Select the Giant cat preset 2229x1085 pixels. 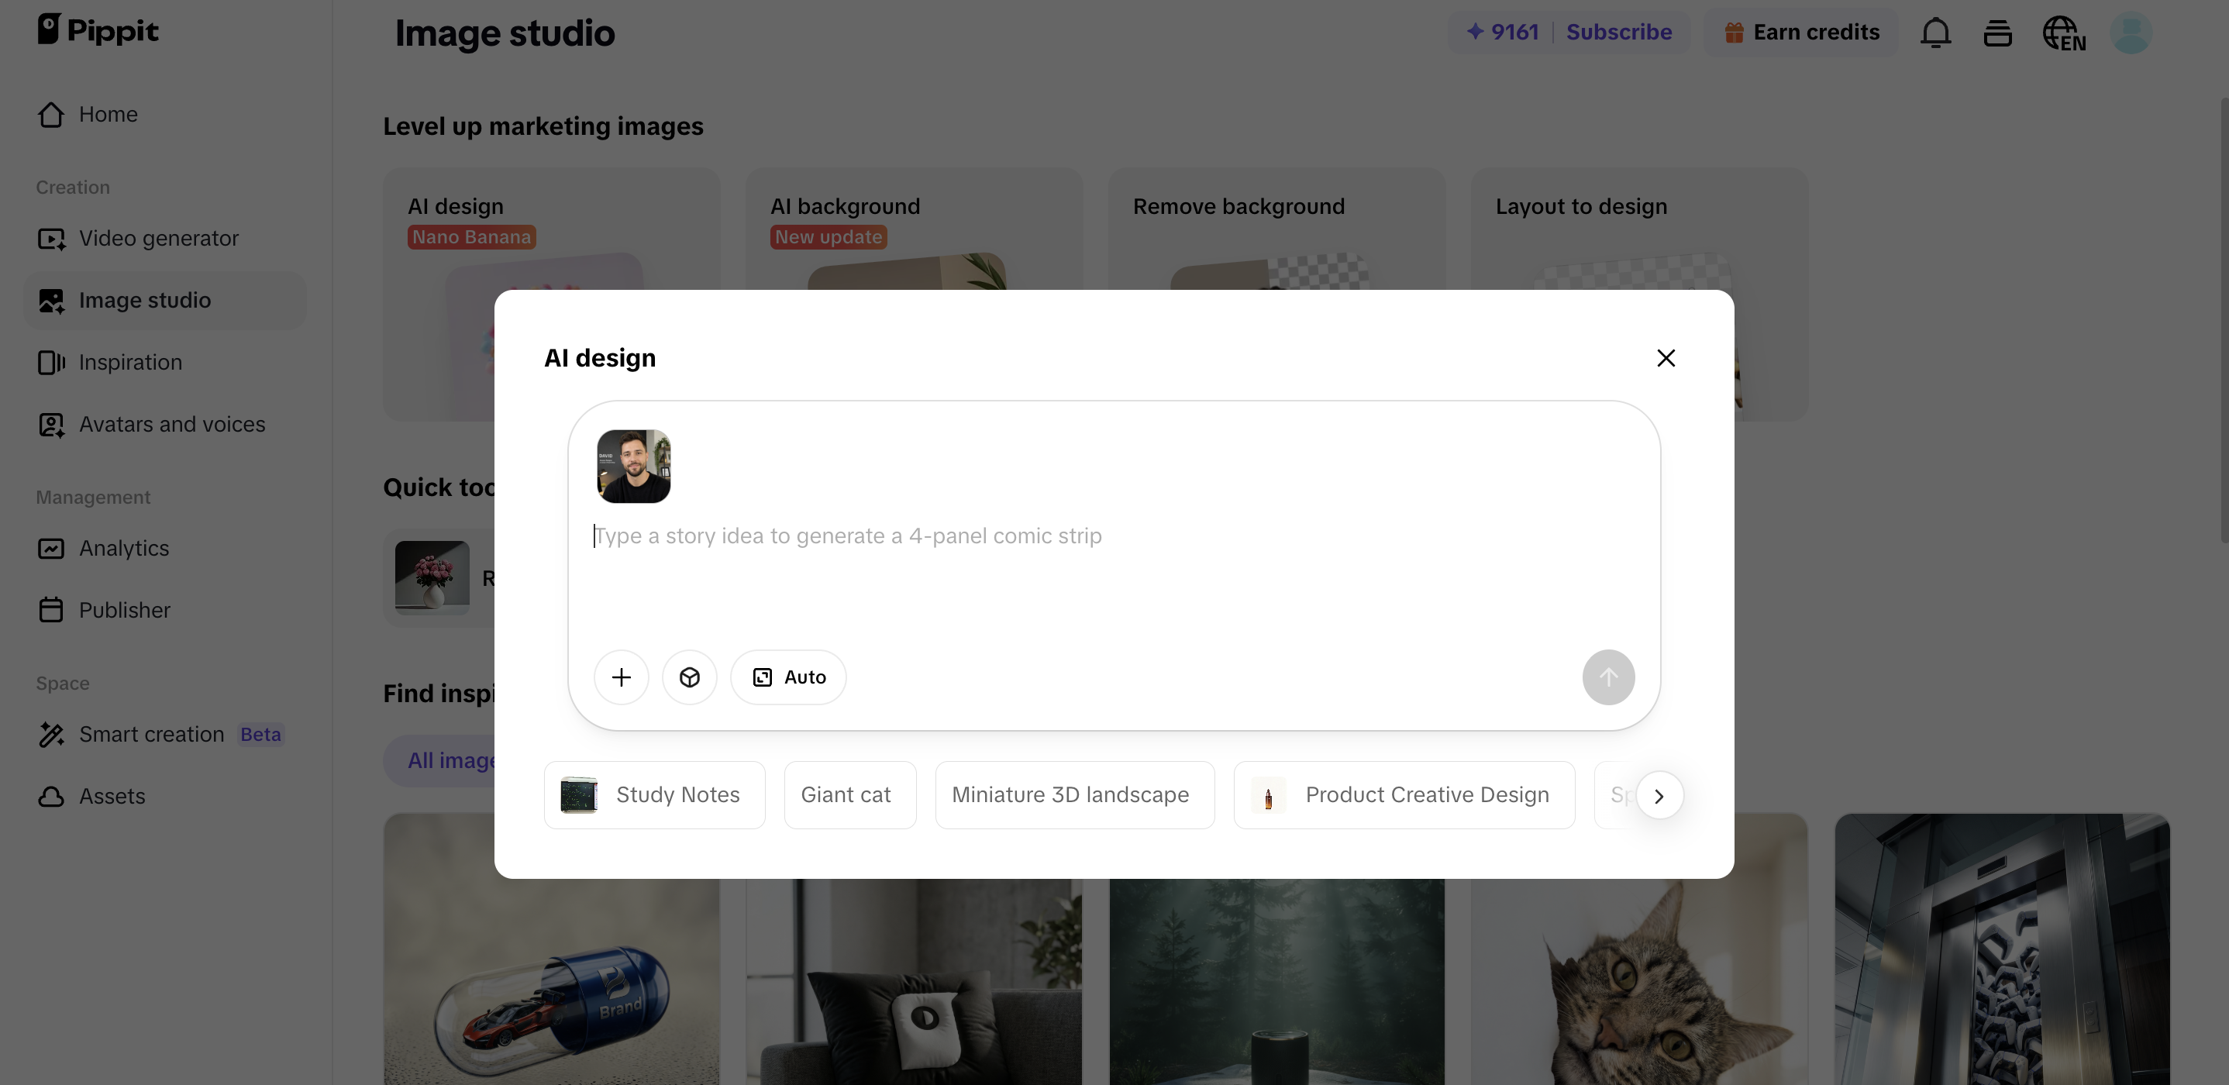[x=849, y=795]
